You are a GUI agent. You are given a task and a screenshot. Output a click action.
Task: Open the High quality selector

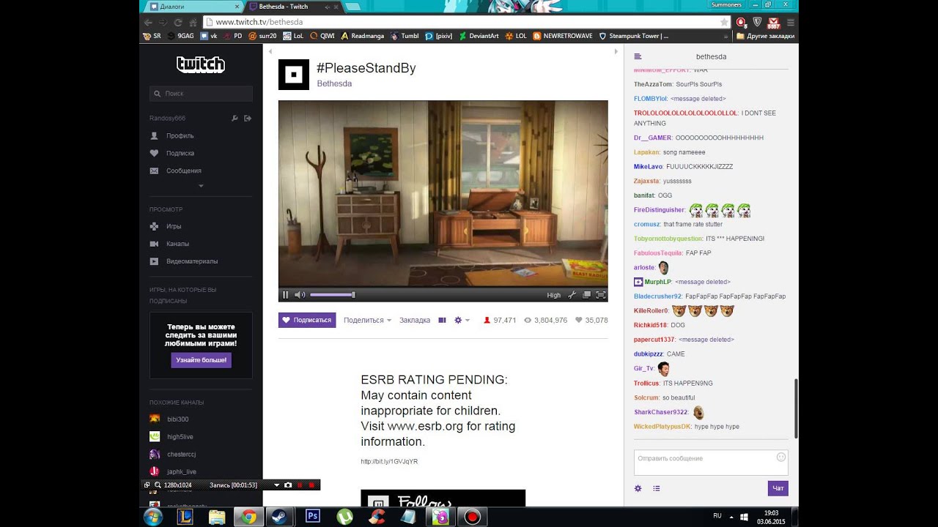tap(554, 295)
